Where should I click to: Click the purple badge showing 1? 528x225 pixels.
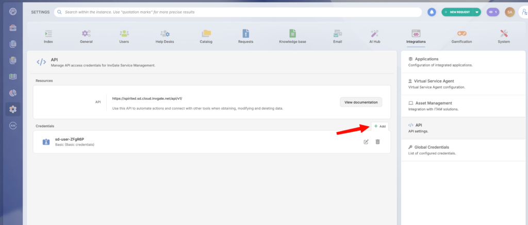(493, 12)
